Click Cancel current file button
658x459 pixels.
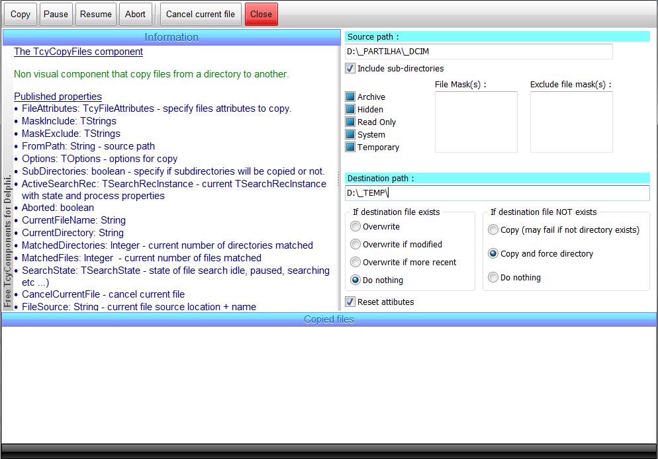[200, 14]
